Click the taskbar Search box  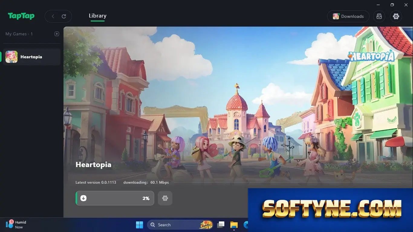(180, 225)
